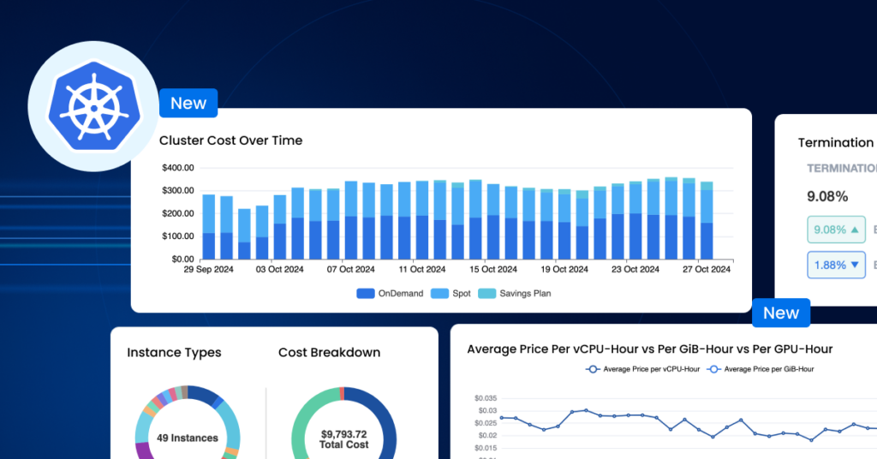Click the purple segment of Instance Types donut
The width and height of the screenshot is (877, 459).
(x=144, y=451)
